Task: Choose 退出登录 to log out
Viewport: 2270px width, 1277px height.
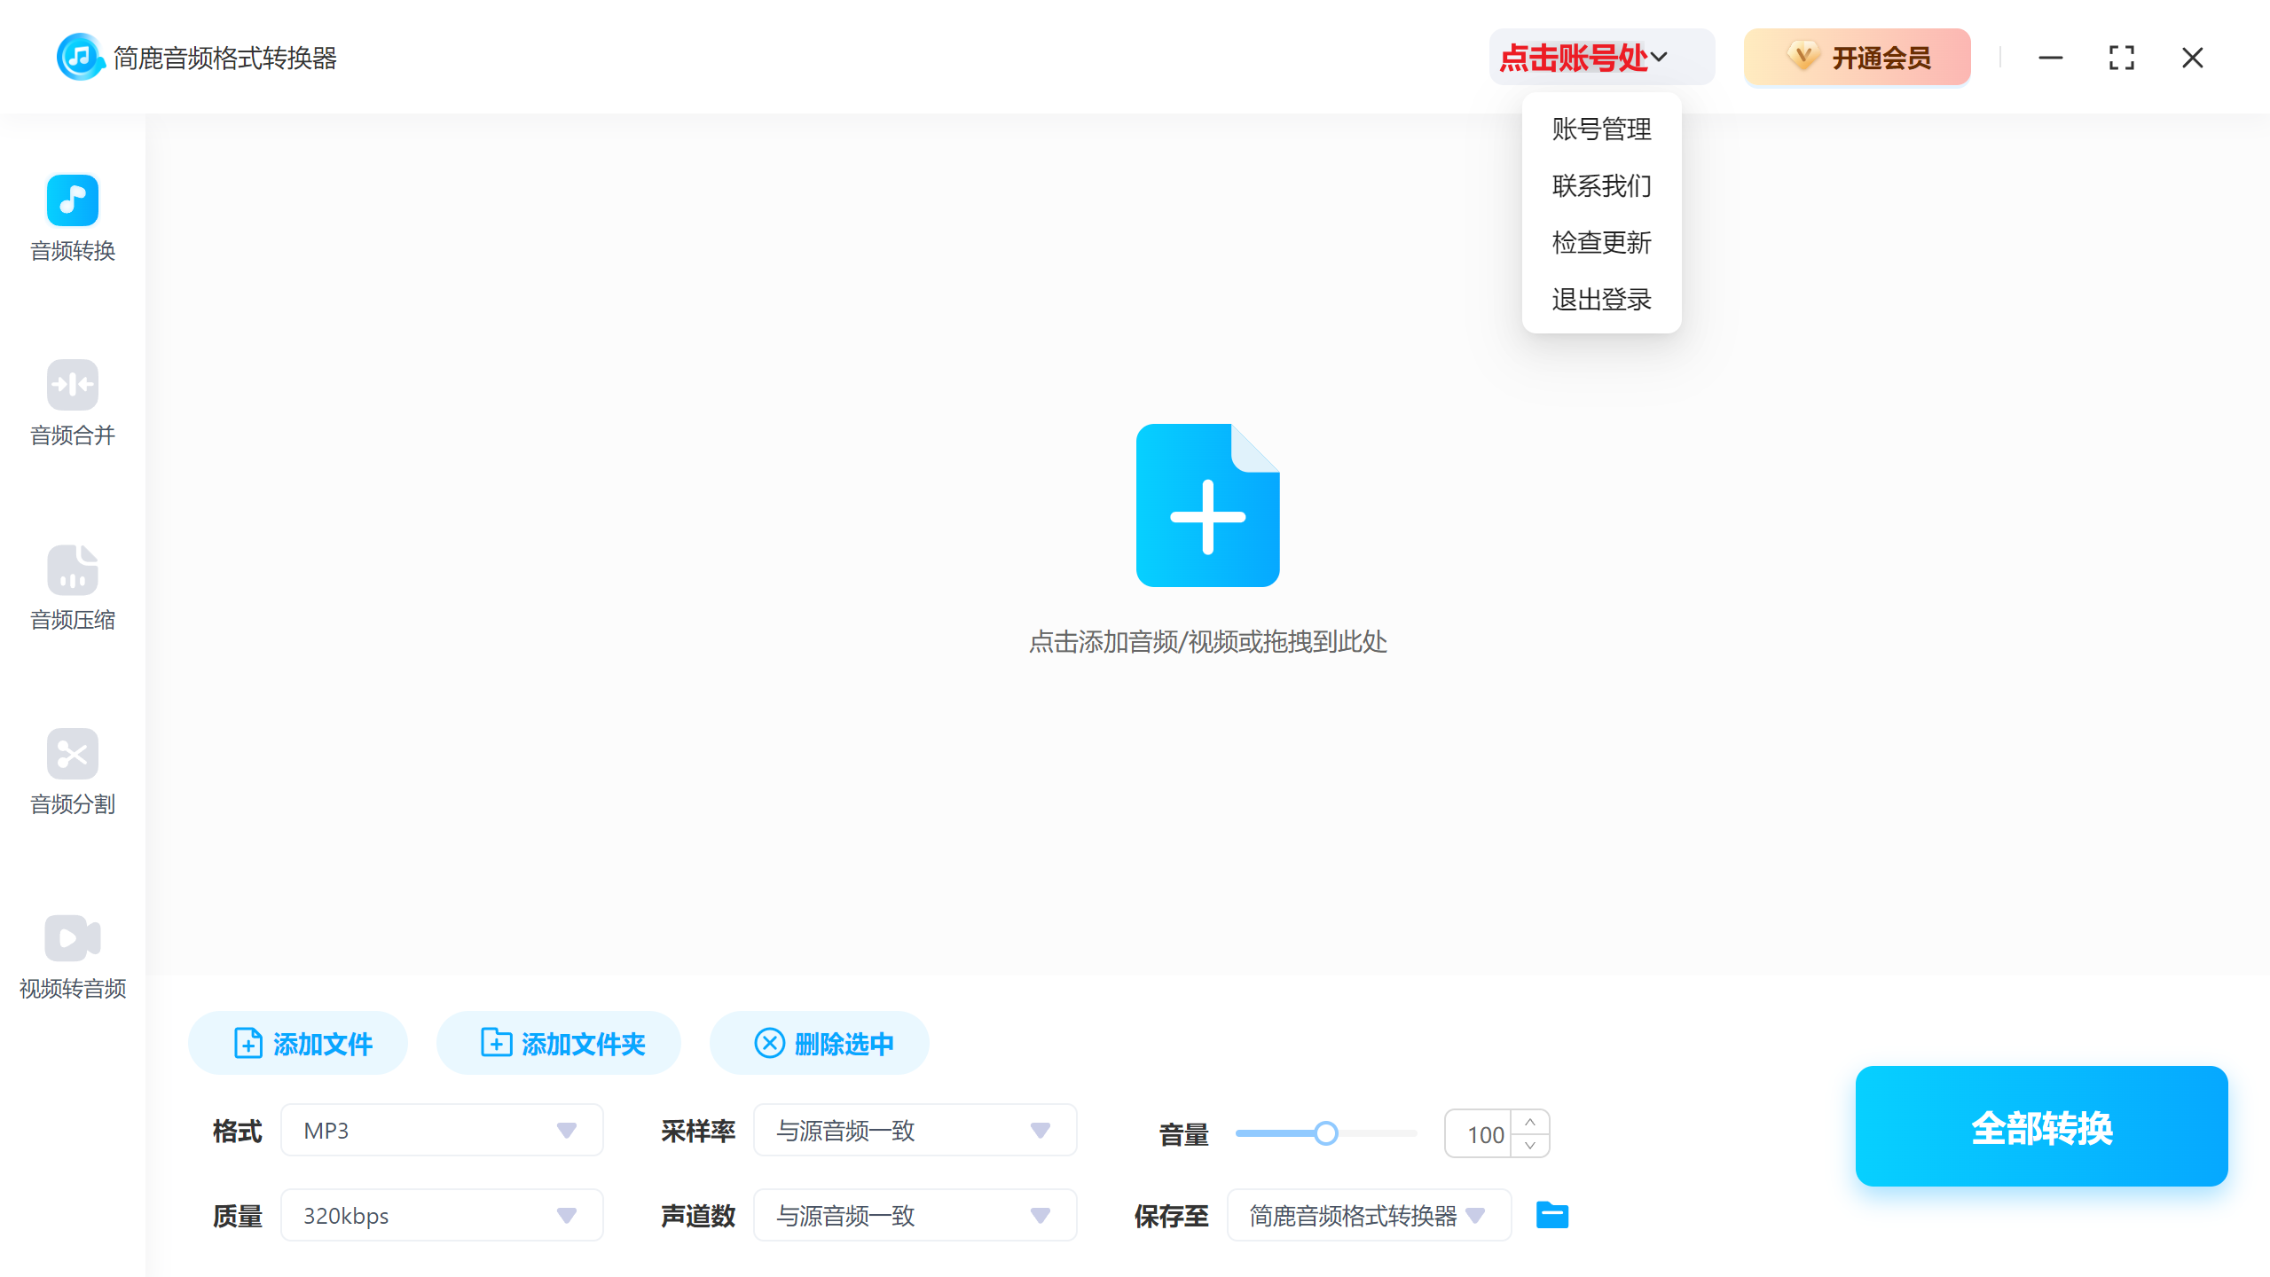Action: pos(1600,300)
